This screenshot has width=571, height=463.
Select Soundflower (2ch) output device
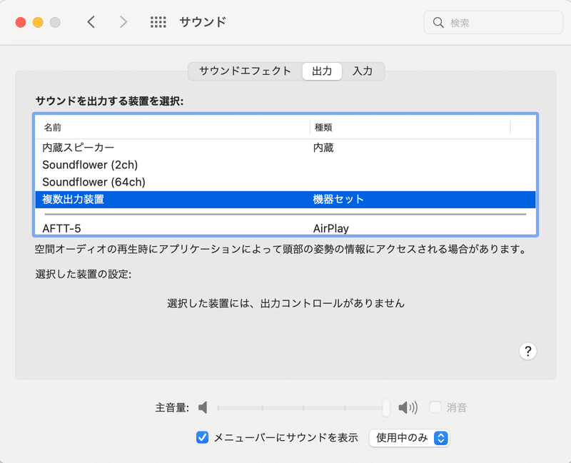(285, 165)
